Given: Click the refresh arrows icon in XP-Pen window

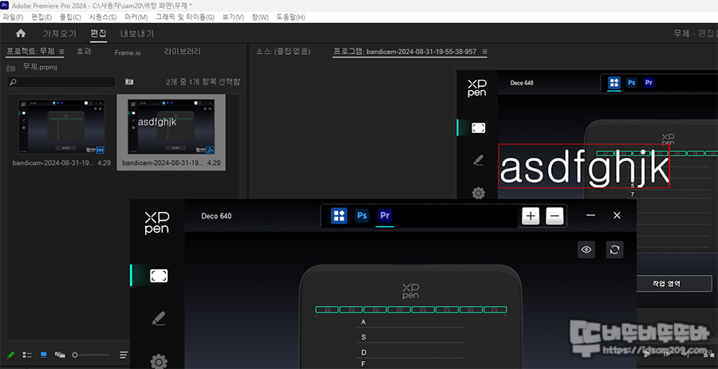Looking at the screenshot, I should pos(615,249).
